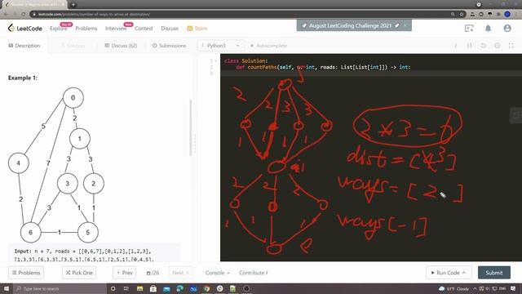Open Task View on taskbar
Image resolution: width=522 pixels, height=294 pixels.
[x=126, y=288]
